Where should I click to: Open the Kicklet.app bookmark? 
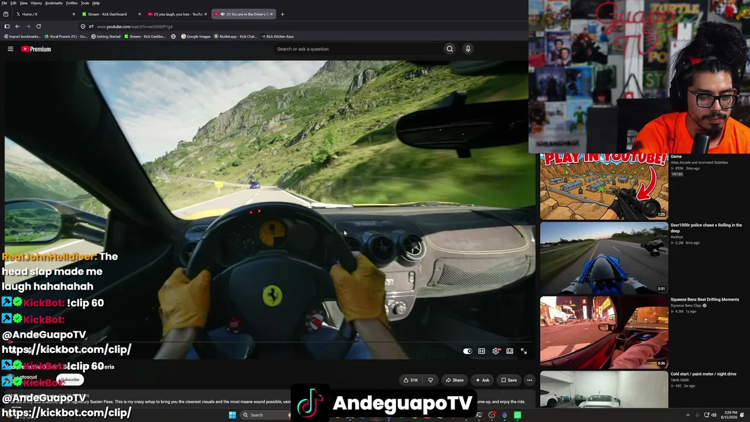coord(236,36)
